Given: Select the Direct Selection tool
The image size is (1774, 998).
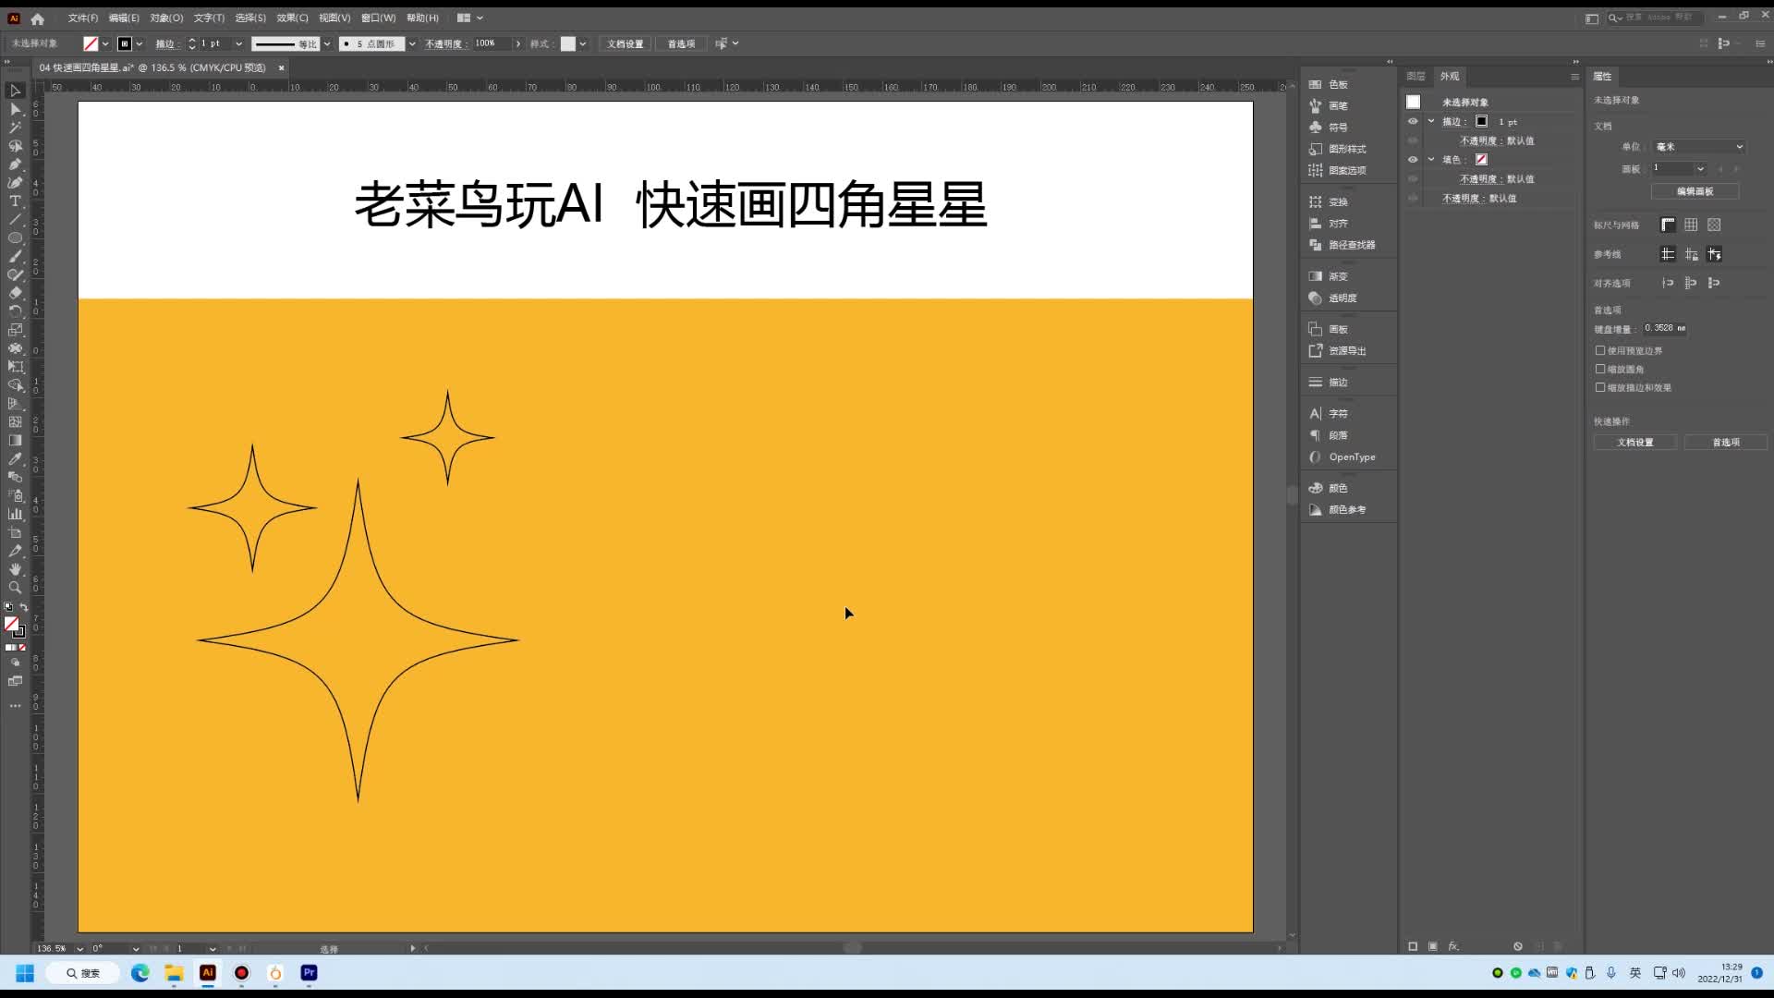Looking at the screenshot, I should [15, 109].
